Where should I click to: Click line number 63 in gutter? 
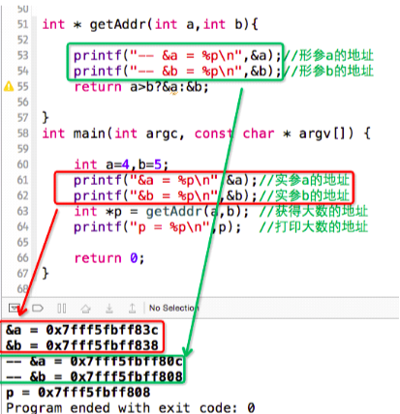(22, 211)
